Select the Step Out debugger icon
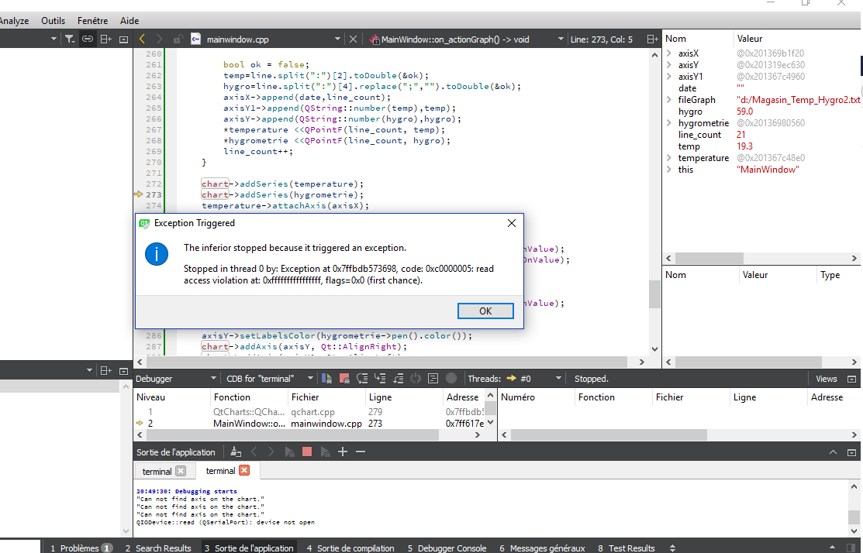 pyautogui.click(x=398, y=378)
